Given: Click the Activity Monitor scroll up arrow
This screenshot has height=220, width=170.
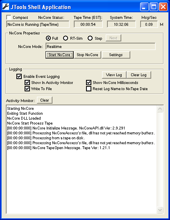Looking at the screenshot, I should coord(160,109).
